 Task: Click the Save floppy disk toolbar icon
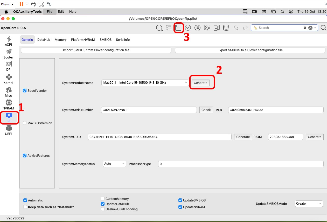point(178,28)
